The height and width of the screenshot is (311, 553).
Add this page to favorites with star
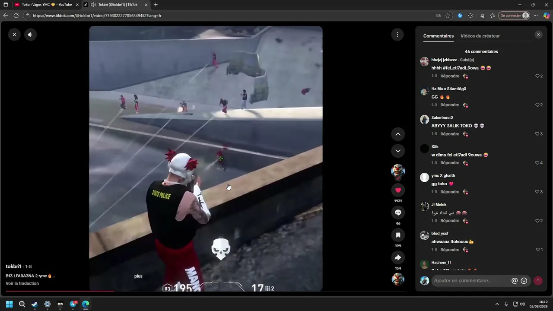(x=448, y=16)
